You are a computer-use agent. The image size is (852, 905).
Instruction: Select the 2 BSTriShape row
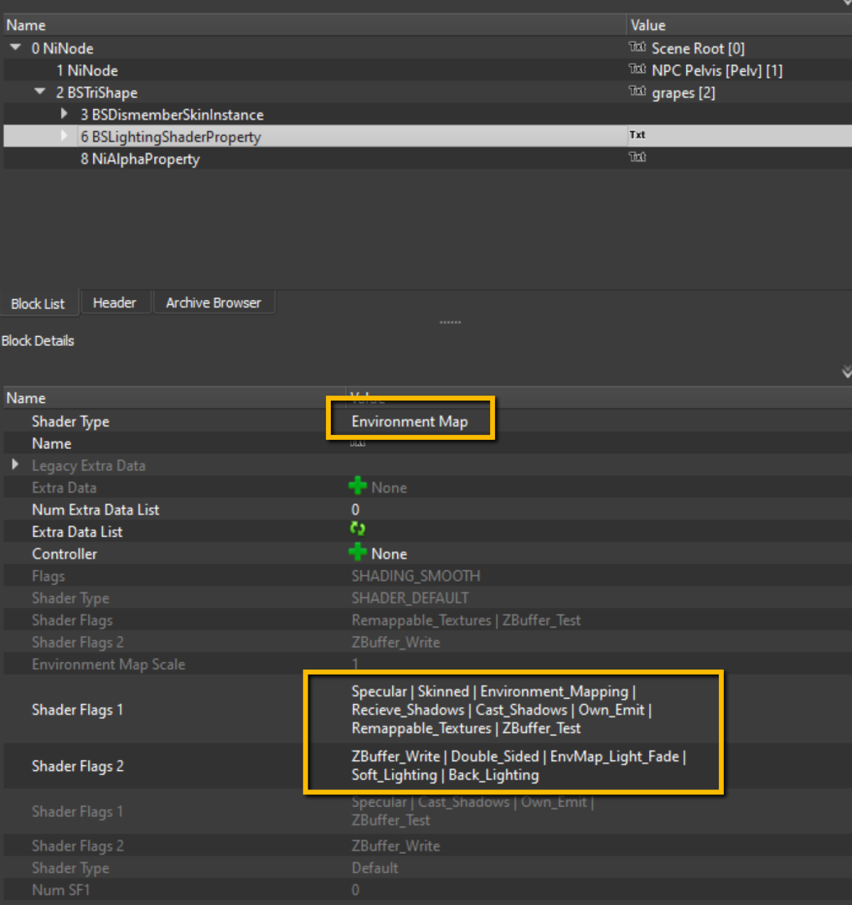pyautogui.click(x=427, y=92)
